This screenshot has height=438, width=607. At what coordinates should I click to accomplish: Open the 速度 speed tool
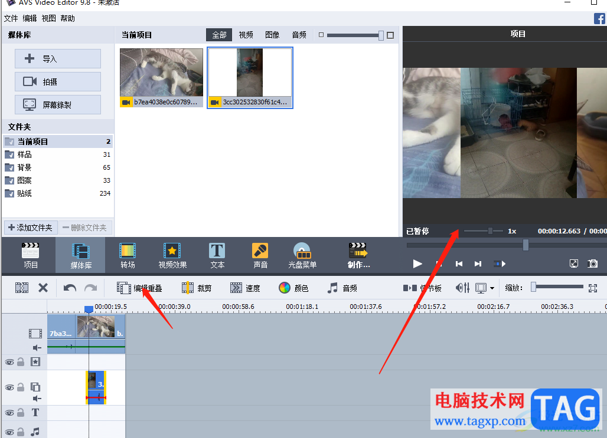coord(245,288)
